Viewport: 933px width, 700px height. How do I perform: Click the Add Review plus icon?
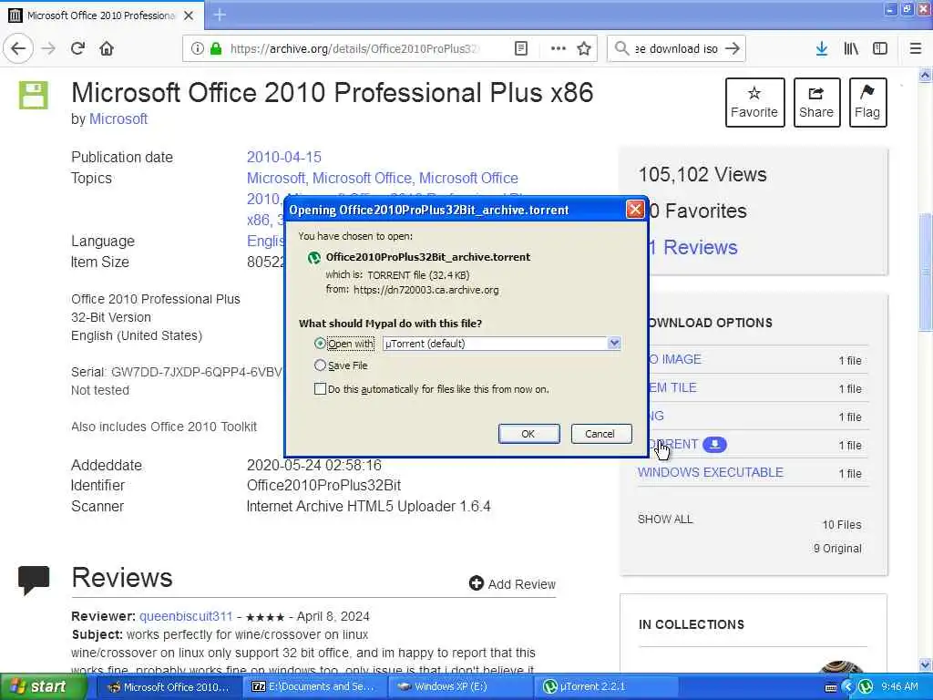[476, 583]
